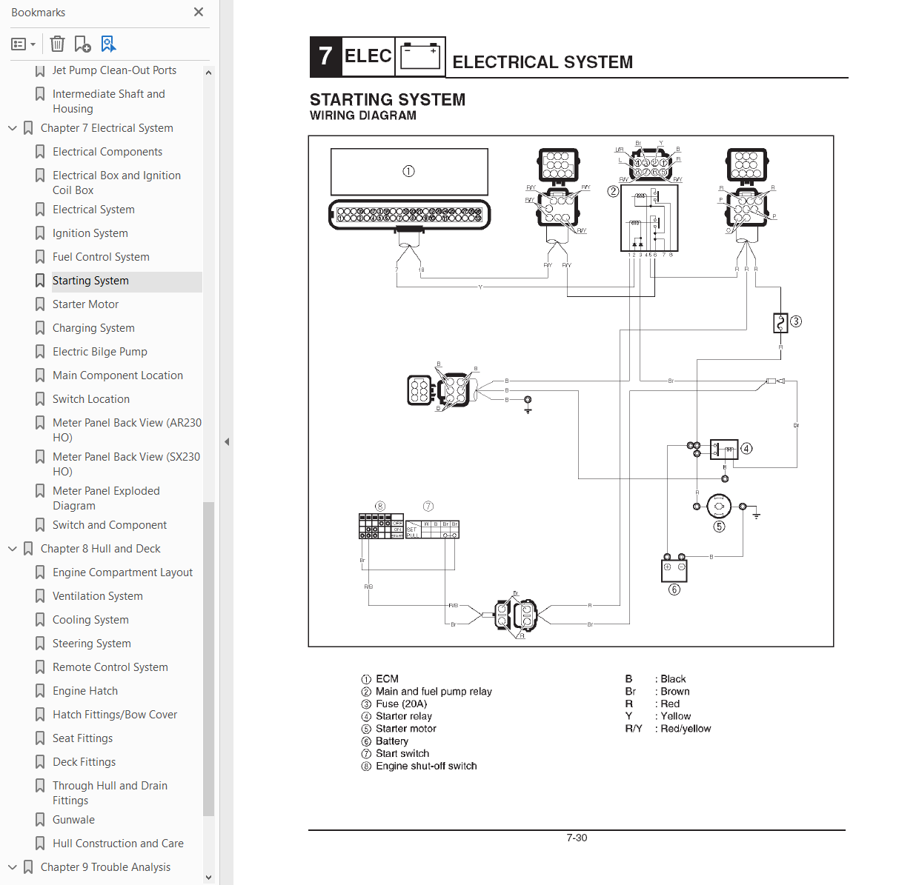Open Hull Construction and Care bookmark
The image size is (919, 885).
(118, 844)
